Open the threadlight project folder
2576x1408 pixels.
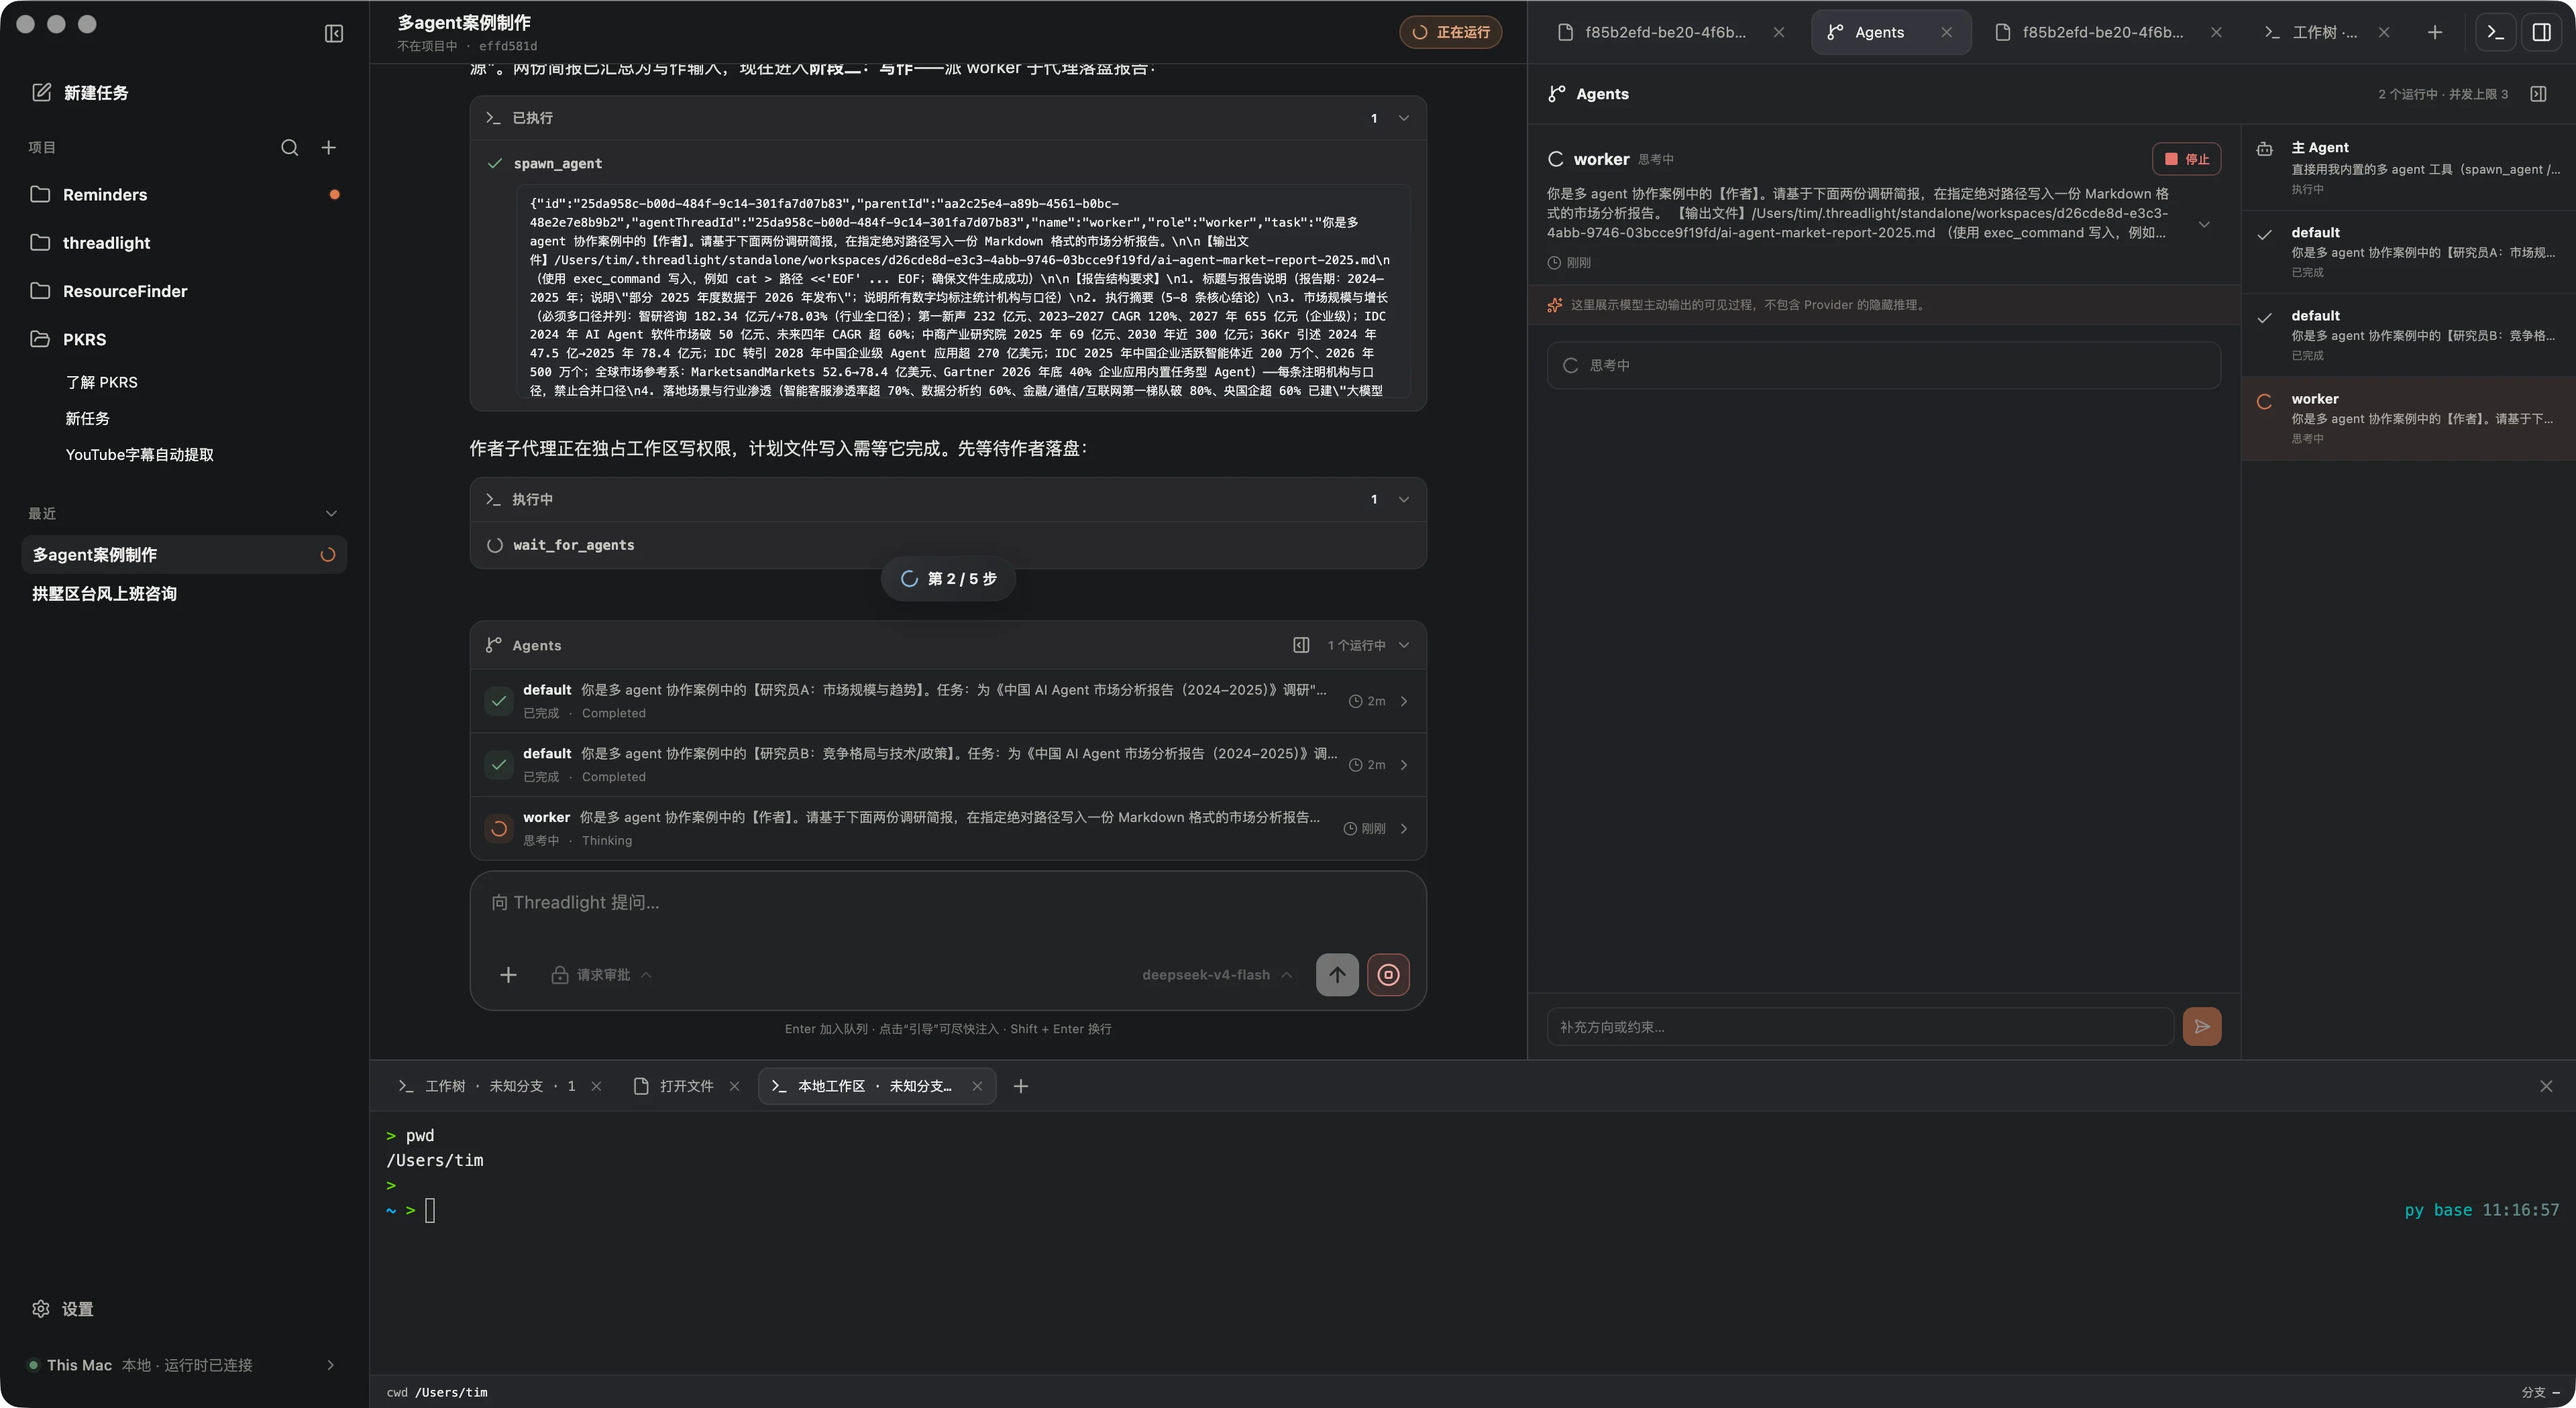tap(184, 243)
